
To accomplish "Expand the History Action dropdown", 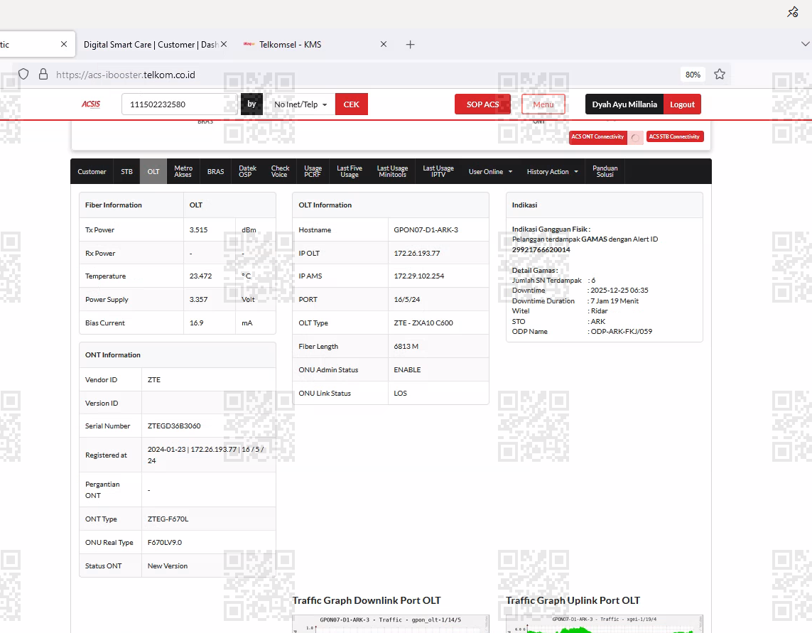I will click(552, 171).
